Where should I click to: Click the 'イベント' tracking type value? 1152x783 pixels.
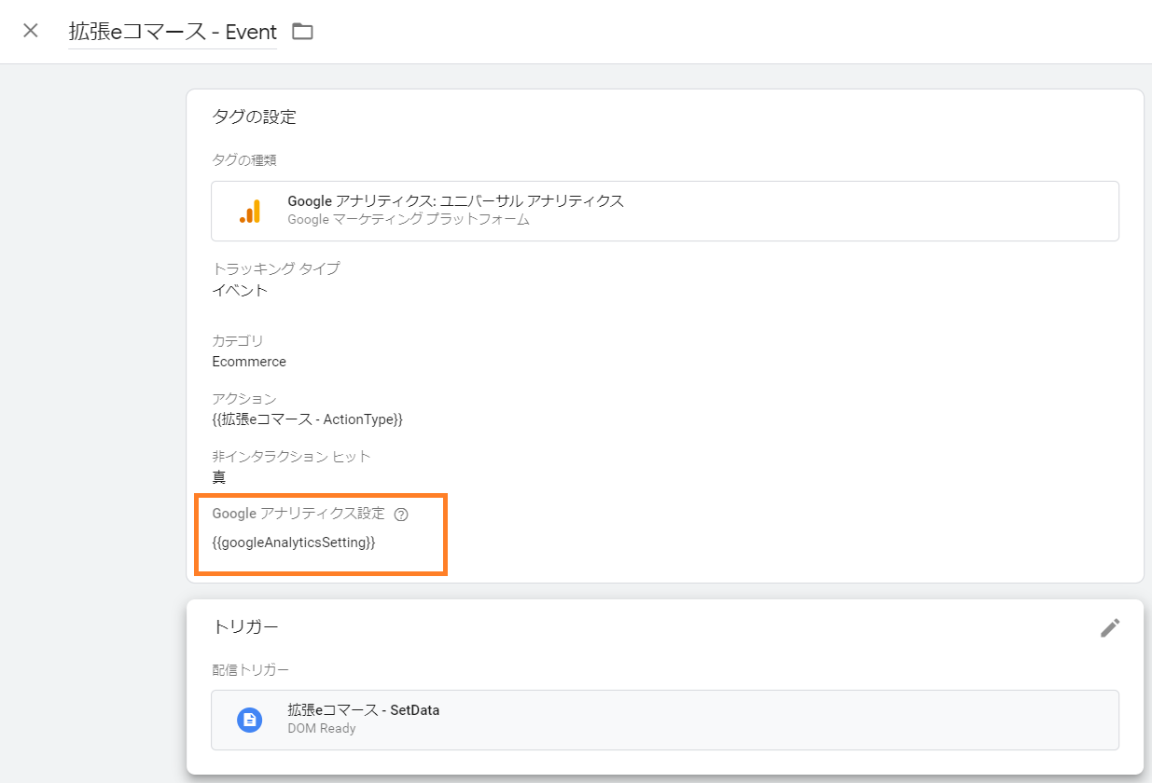coord(240,290)
